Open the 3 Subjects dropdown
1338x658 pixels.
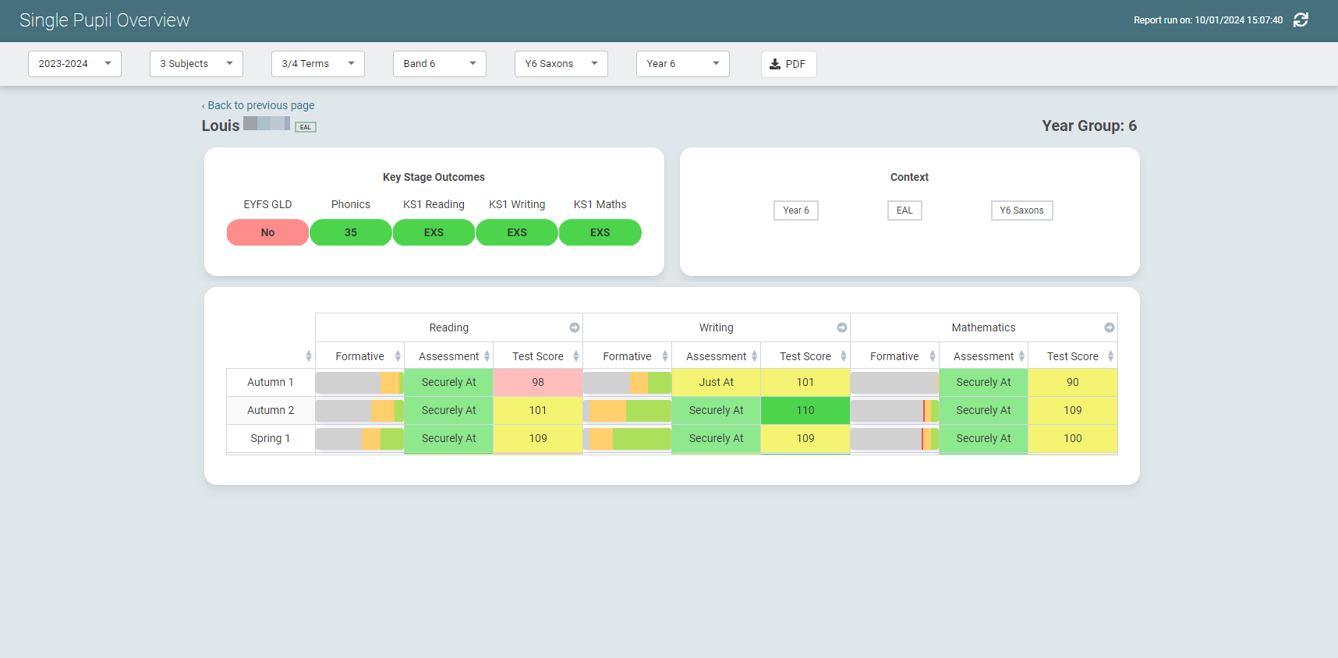pos(196,64)
